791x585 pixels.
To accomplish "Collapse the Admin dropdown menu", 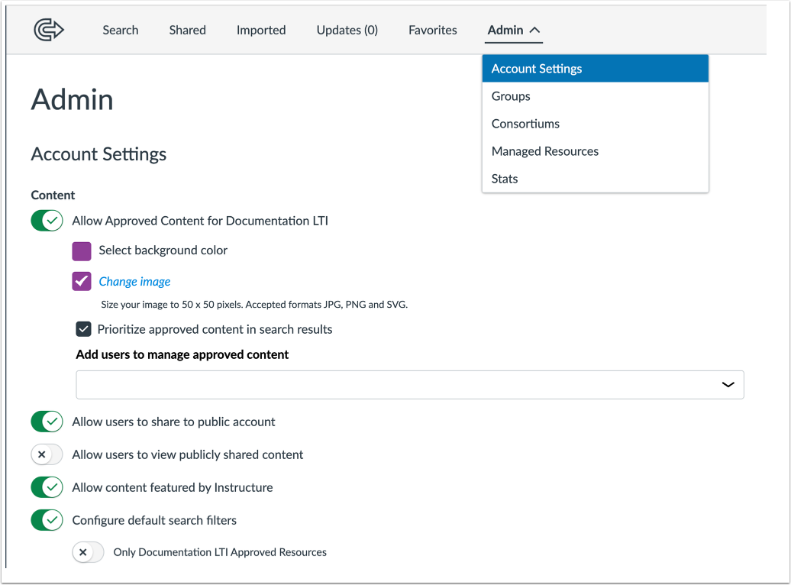I will click(x=513, y=30).
